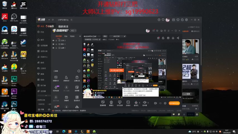This screenshot has height=134, width=238.
Task: Open 手机投屏 phone casting
Action: (x=120, y=103)
